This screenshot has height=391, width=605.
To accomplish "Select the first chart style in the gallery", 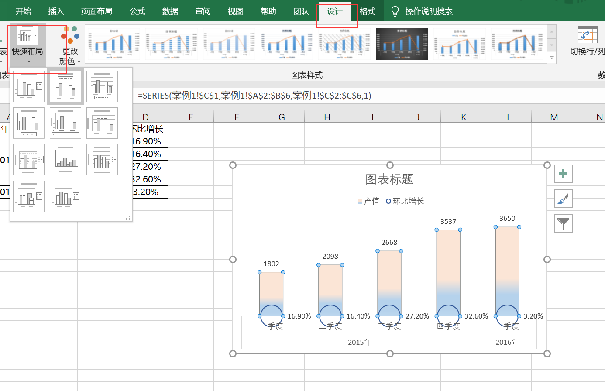I will (113, 44).
